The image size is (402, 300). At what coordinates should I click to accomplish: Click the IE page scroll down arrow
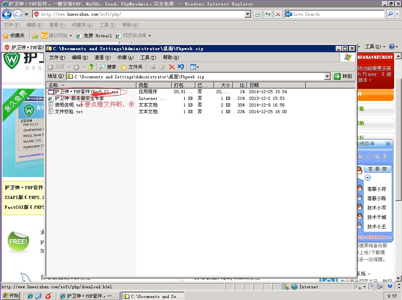[x=398, y=278]
